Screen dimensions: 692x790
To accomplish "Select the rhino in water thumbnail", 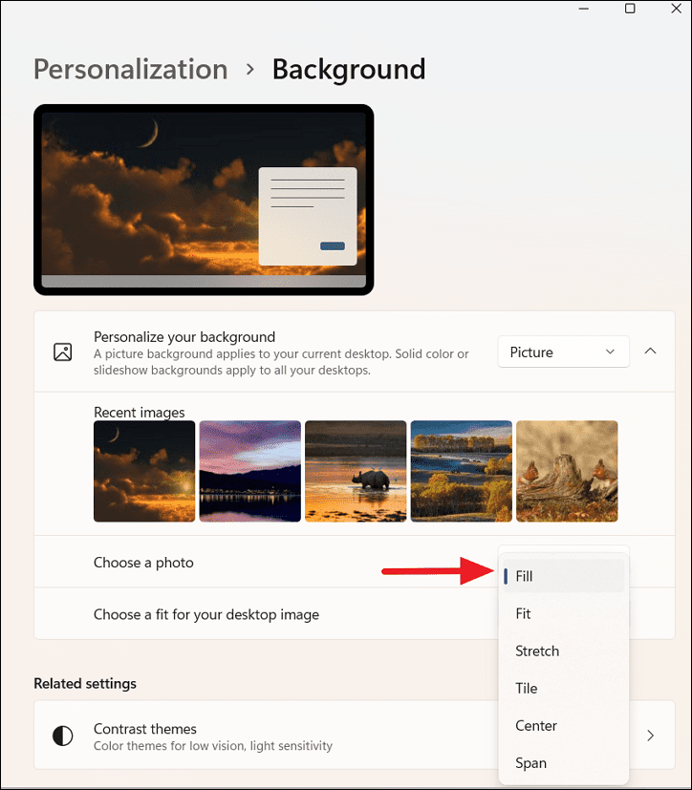I will tap(356, 471).
